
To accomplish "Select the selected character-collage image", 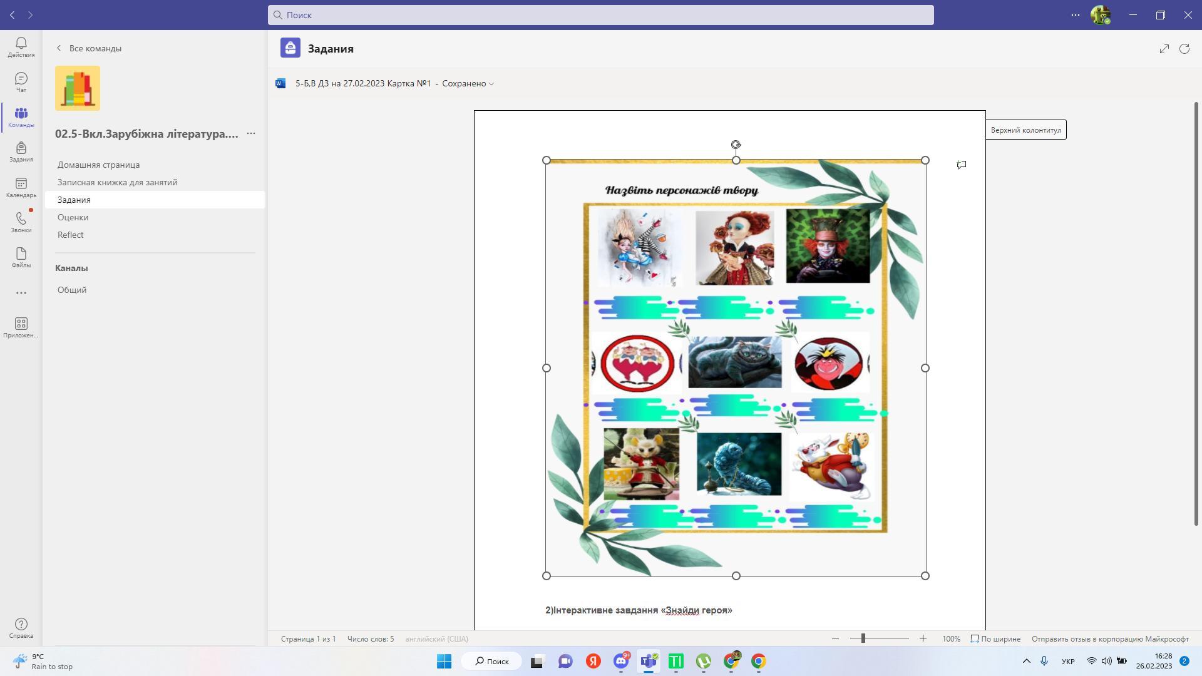I will point(736,368).
